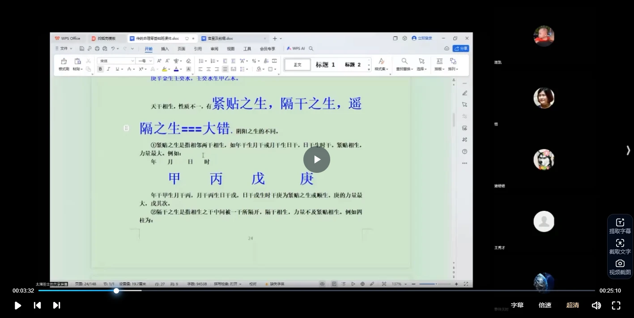Mute the video volume speaker icon

tap(596, 305)
